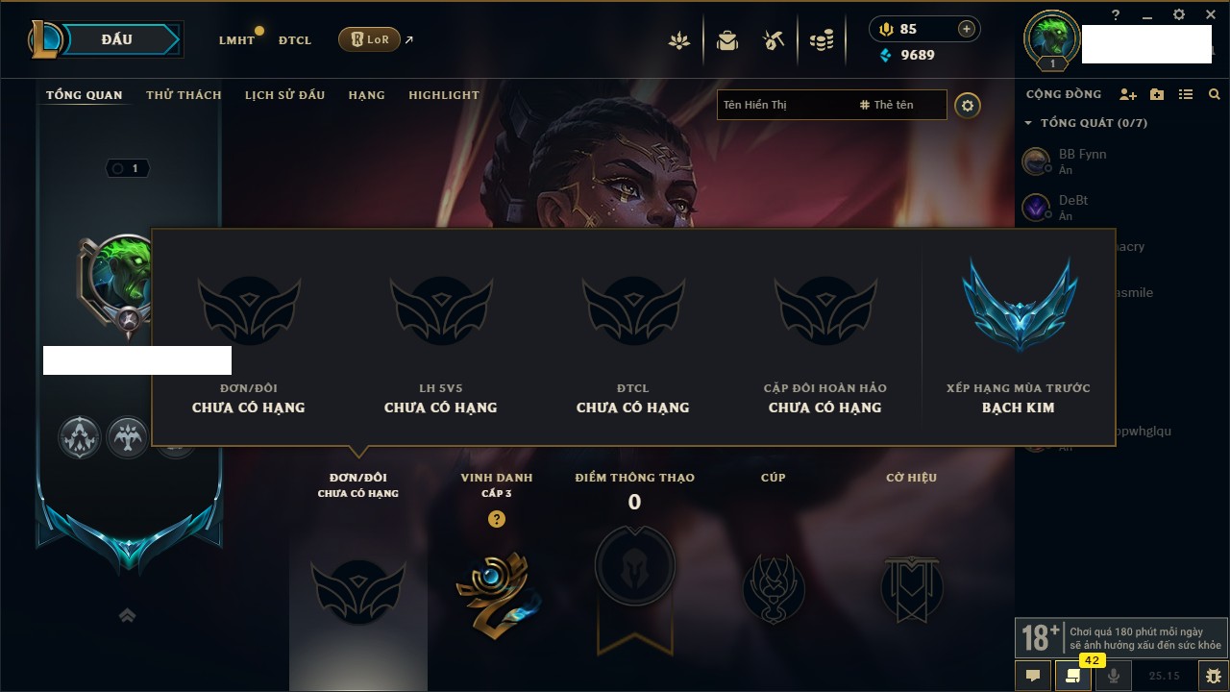The height and width of the screenshot is (692, 1230).
Task: Open the Clash tournament icon
Action: (x=679, y=40)
